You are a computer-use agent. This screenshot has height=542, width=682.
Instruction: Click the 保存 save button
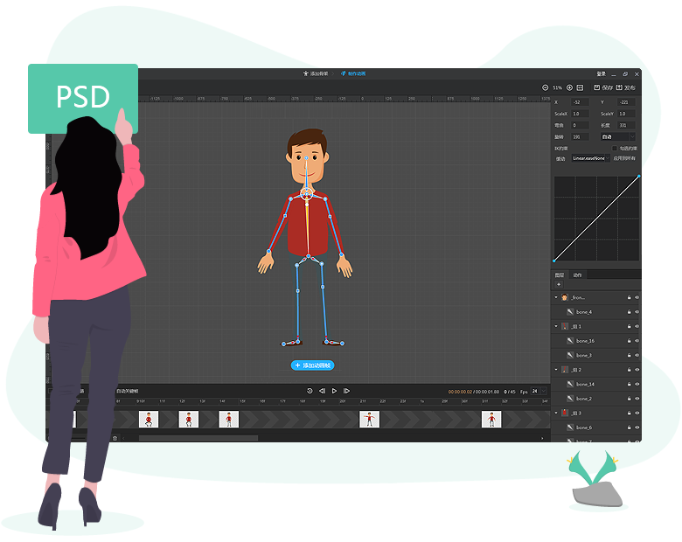[604, 87]
